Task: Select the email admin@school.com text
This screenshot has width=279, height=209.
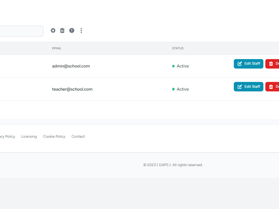Action: click(71, 66)
